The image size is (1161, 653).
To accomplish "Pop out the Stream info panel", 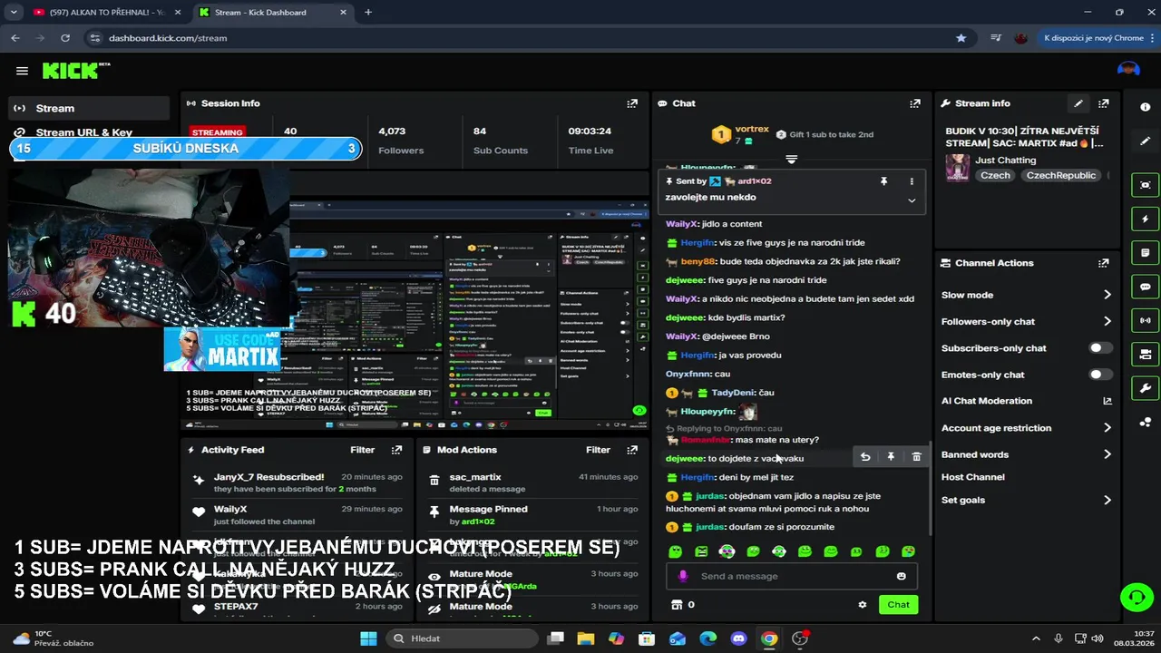I will coord(1104,103).
